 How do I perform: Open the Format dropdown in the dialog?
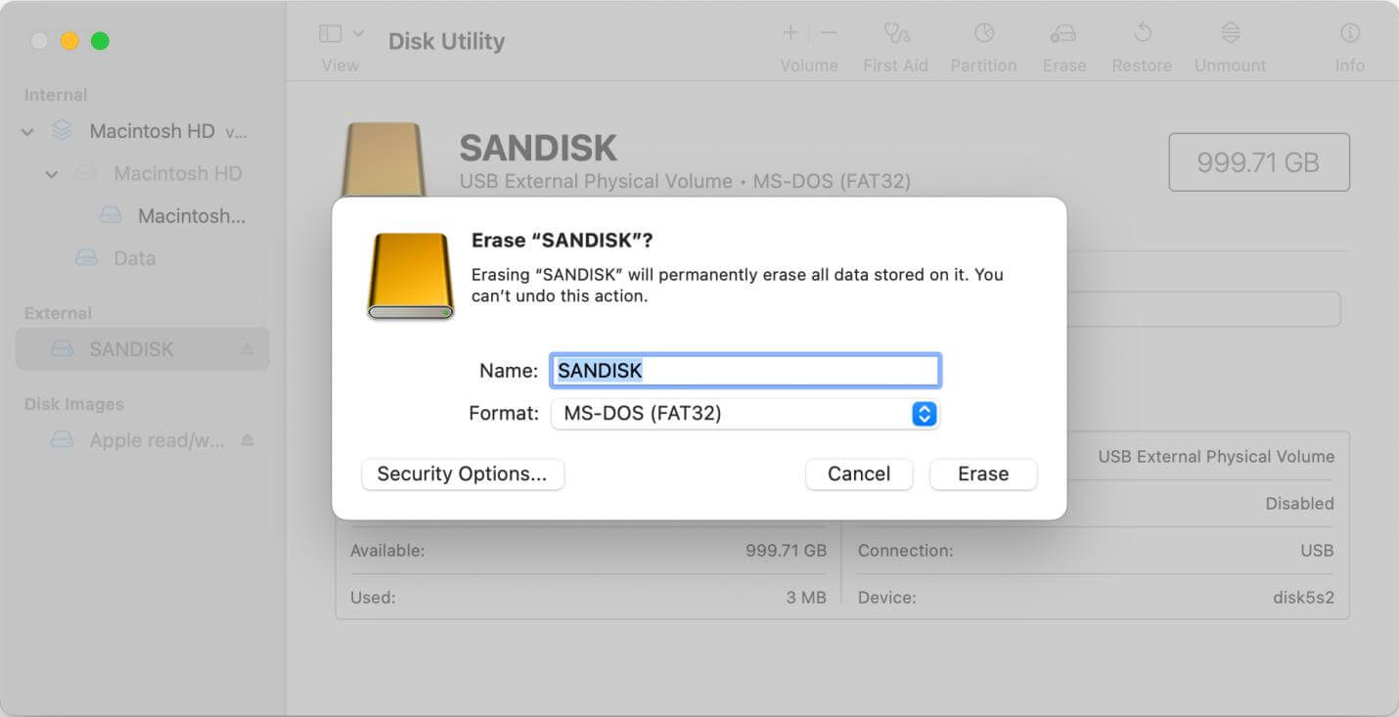coord(923,413)
